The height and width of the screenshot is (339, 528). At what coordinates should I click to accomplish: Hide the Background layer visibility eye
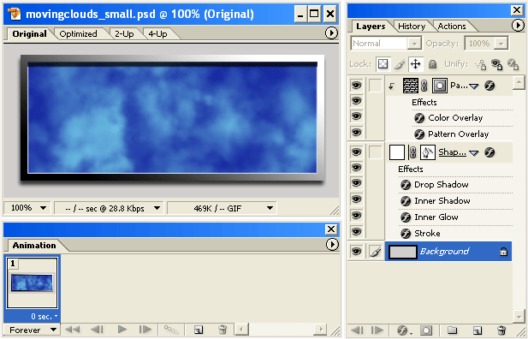click(x=356, y=252)
